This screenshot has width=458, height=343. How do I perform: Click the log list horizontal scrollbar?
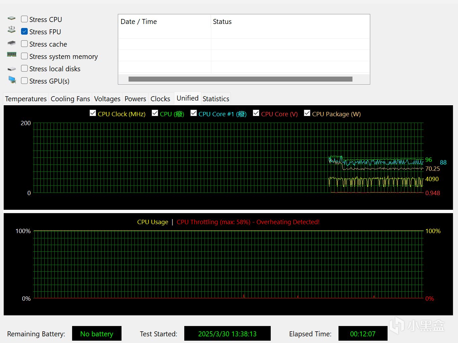240,79
